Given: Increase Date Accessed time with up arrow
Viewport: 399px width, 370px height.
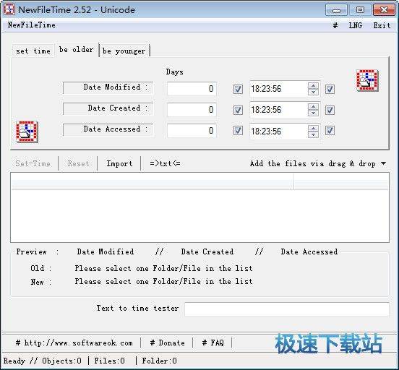Looking at the screenshot, I should (x=313, y=128).
